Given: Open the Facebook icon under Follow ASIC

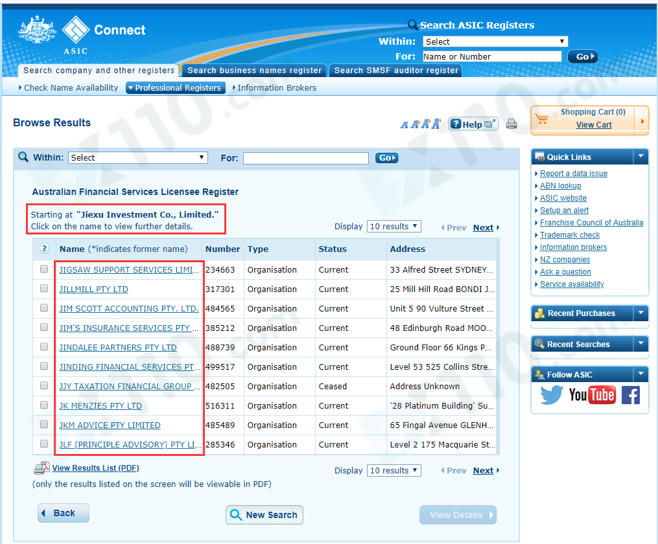Looking at the screenshot, I should pos(630,395).
